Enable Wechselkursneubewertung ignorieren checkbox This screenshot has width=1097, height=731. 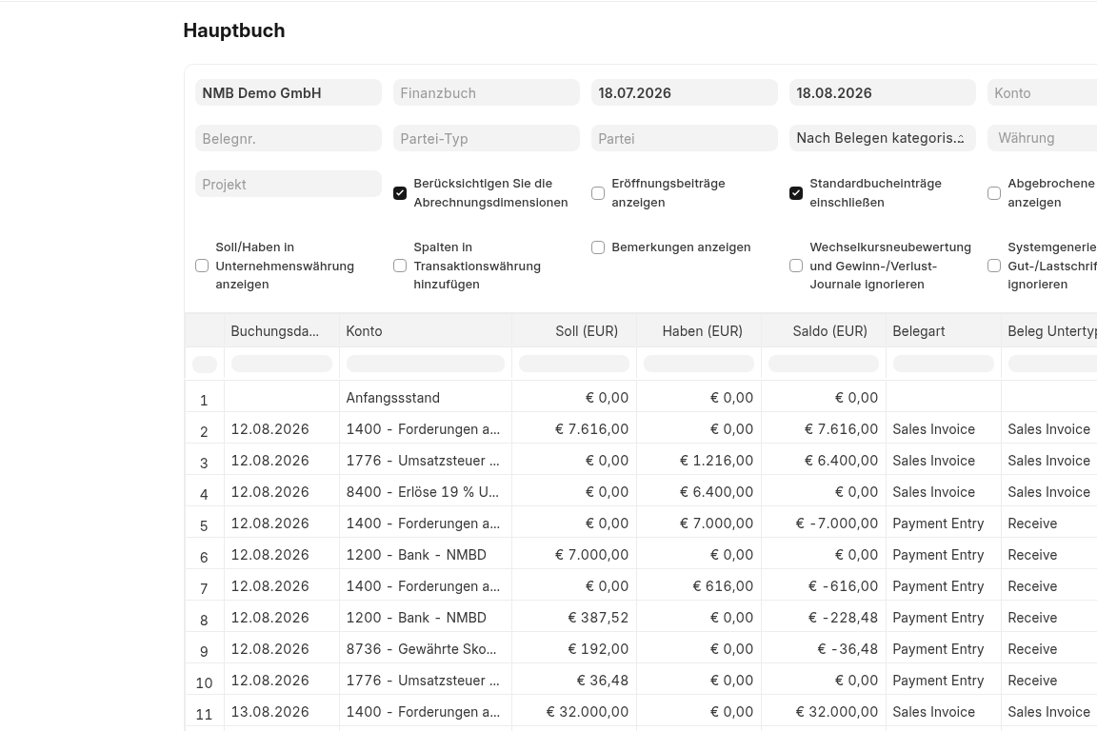795,266
